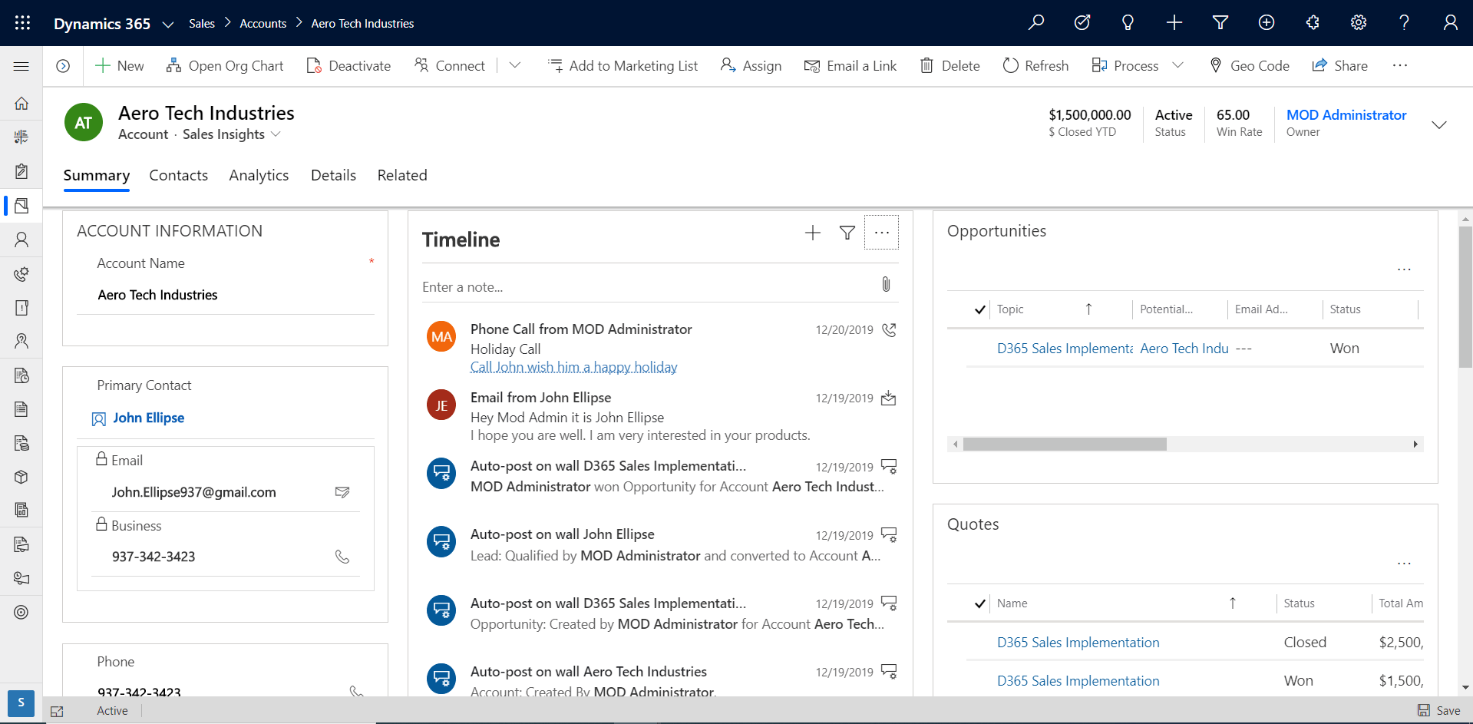This screenshot has height=724, width=1473.
Task: Open the Closed D365 Sales Implementation quote
Action: (x=1078, y=643)
